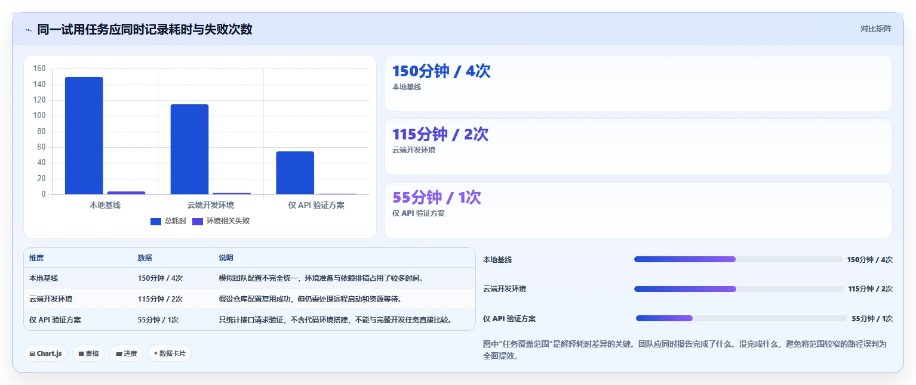Click the 数据 column header
This screenshot has height=385, width=916.
pyautogui.click(x=145, y=258)
